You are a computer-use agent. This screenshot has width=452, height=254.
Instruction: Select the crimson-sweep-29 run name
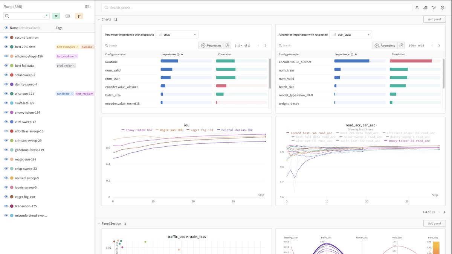point(28,141)
